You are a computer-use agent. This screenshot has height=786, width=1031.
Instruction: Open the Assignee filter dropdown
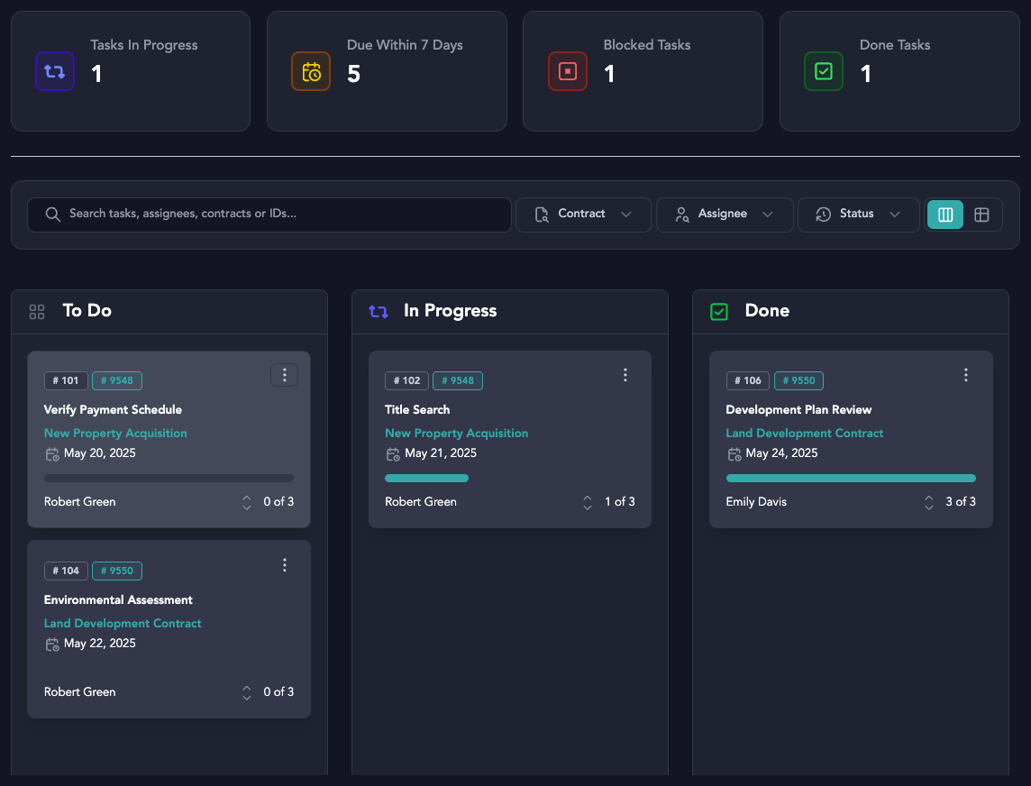725,215
